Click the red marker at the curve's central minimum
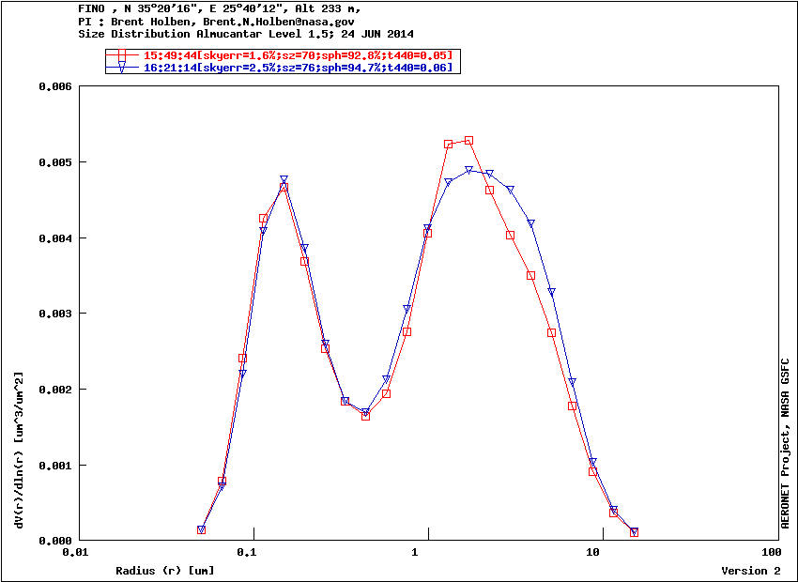Screen dimensions: 798x582 click(365, 415)
